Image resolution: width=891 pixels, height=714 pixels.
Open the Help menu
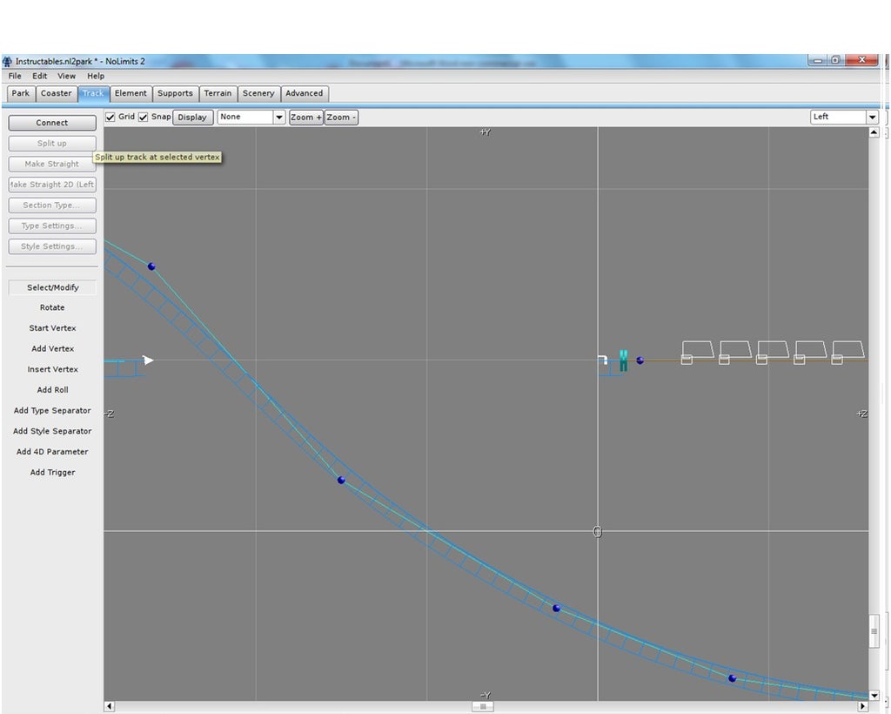click(96, 76)
